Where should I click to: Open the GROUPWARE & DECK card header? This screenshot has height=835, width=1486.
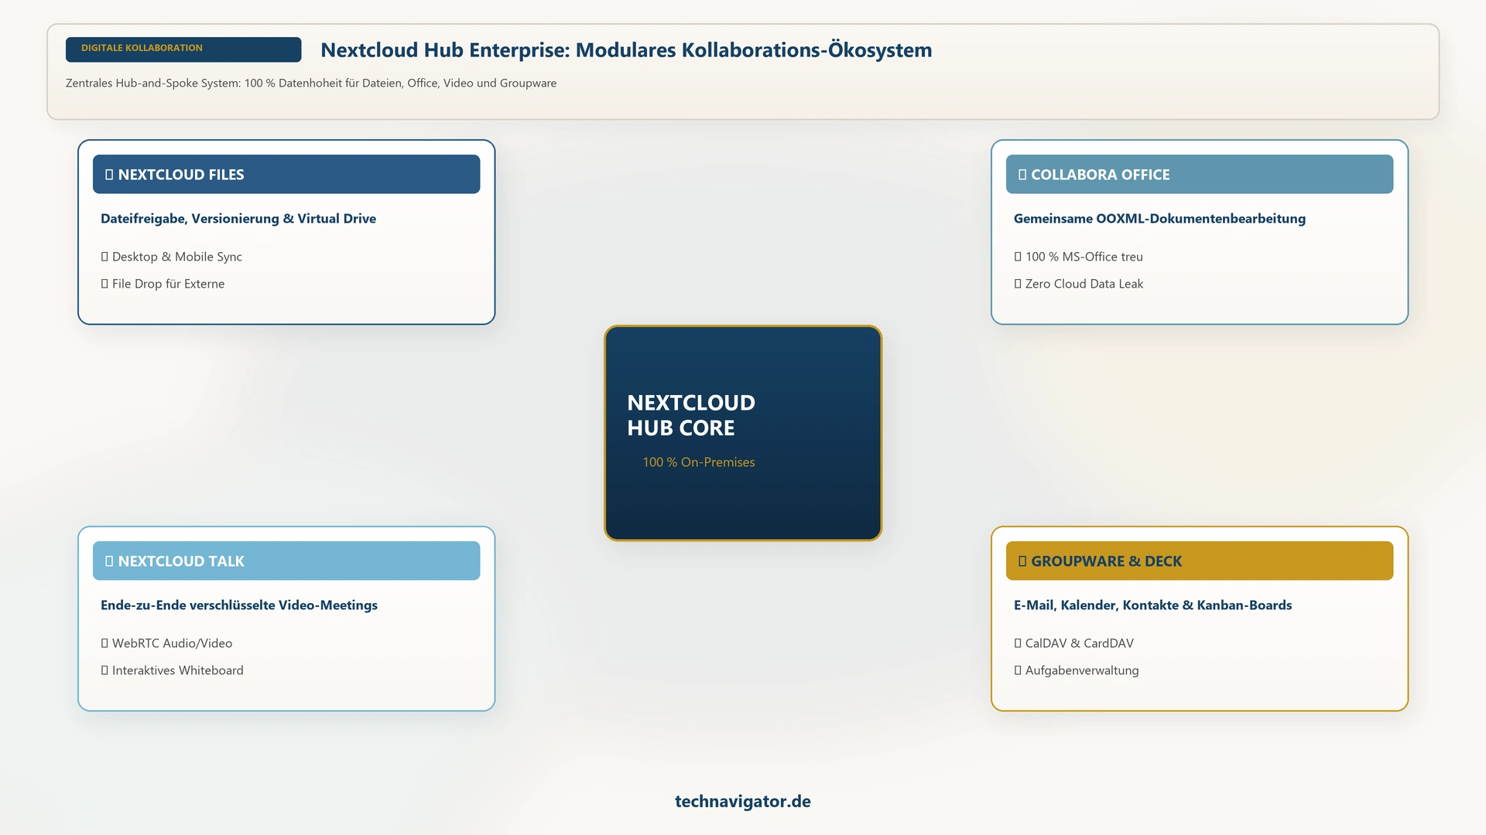tap(1200, 561)
